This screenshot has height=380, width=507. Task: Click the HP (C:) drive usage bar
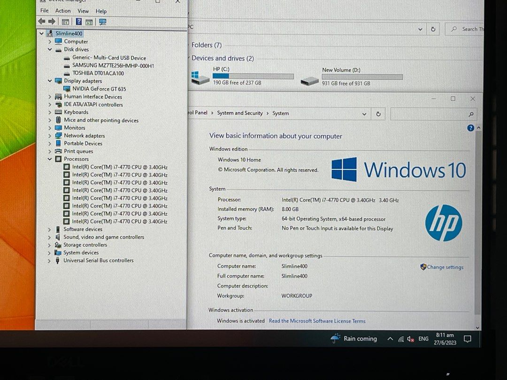(253, 76)
